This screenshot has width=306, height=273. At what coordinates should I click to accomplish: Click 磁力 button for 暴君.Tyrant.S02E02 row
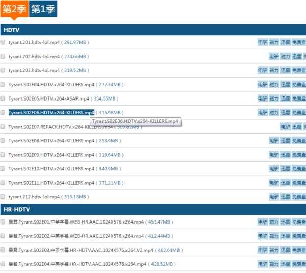274,236
